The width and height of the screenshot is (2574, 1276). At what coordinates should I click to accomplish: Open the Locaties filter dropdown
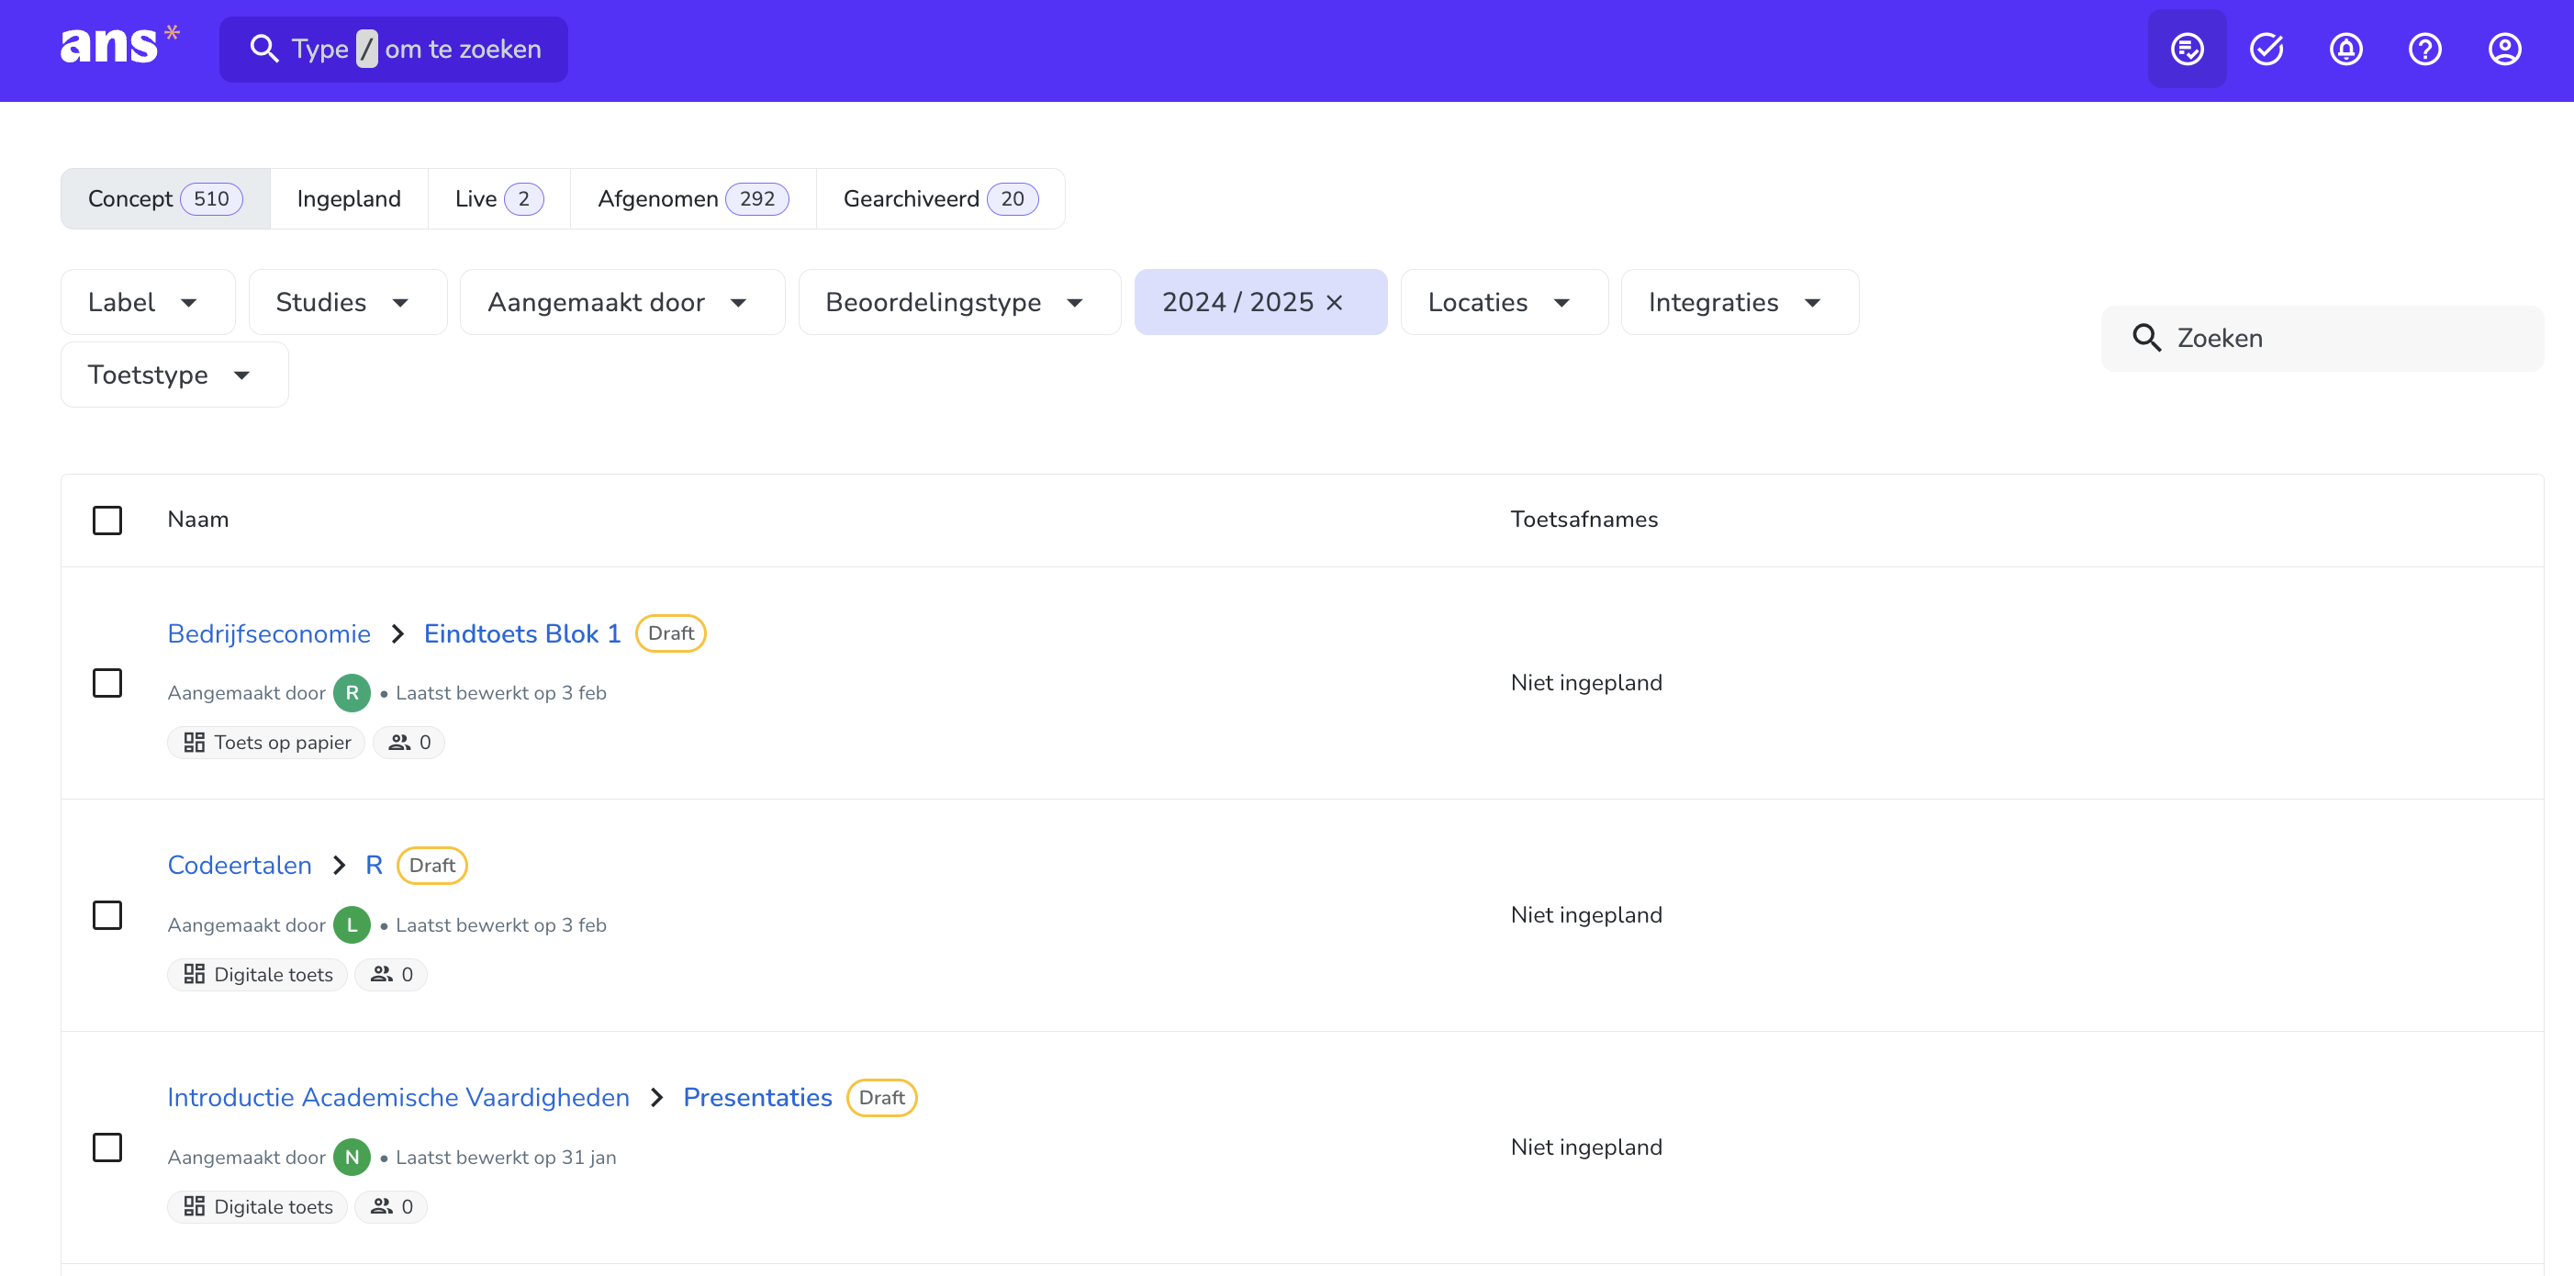tap(1503, 302)
